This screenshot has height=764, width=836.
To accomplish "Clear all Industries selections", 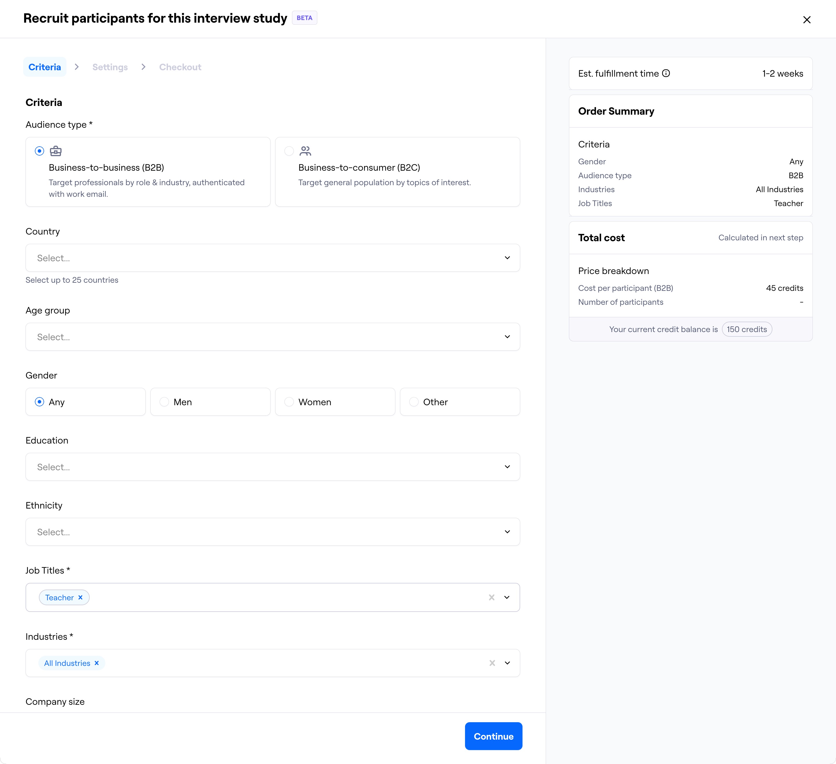I will (x=492, y=663).
